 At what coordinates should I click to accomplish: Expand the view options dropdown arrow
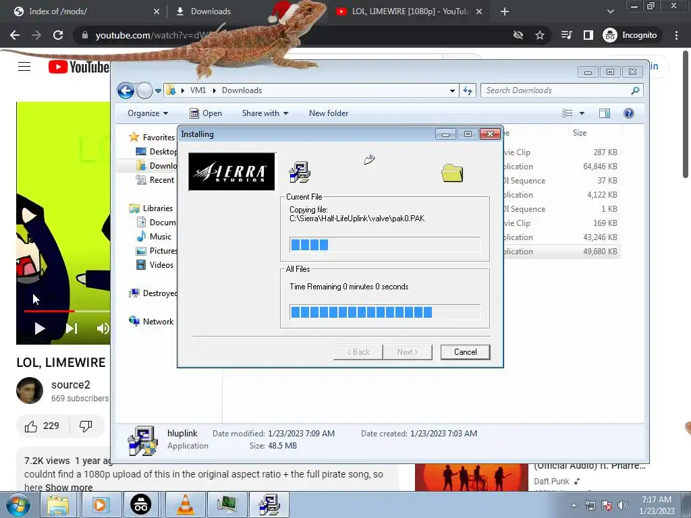pos(582,113)
